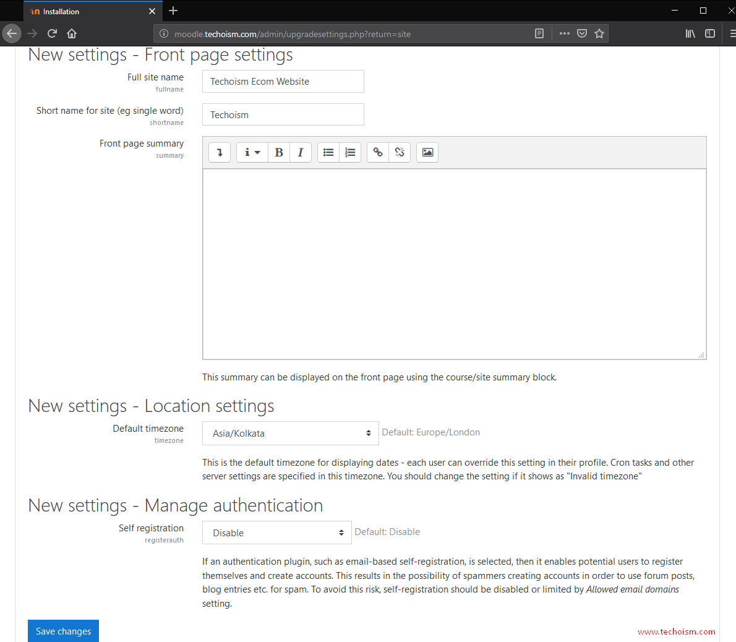Insert an unordered bullet list
Image resolution: width=736 pixels, height=642 pixels.
tap(328, 152)
